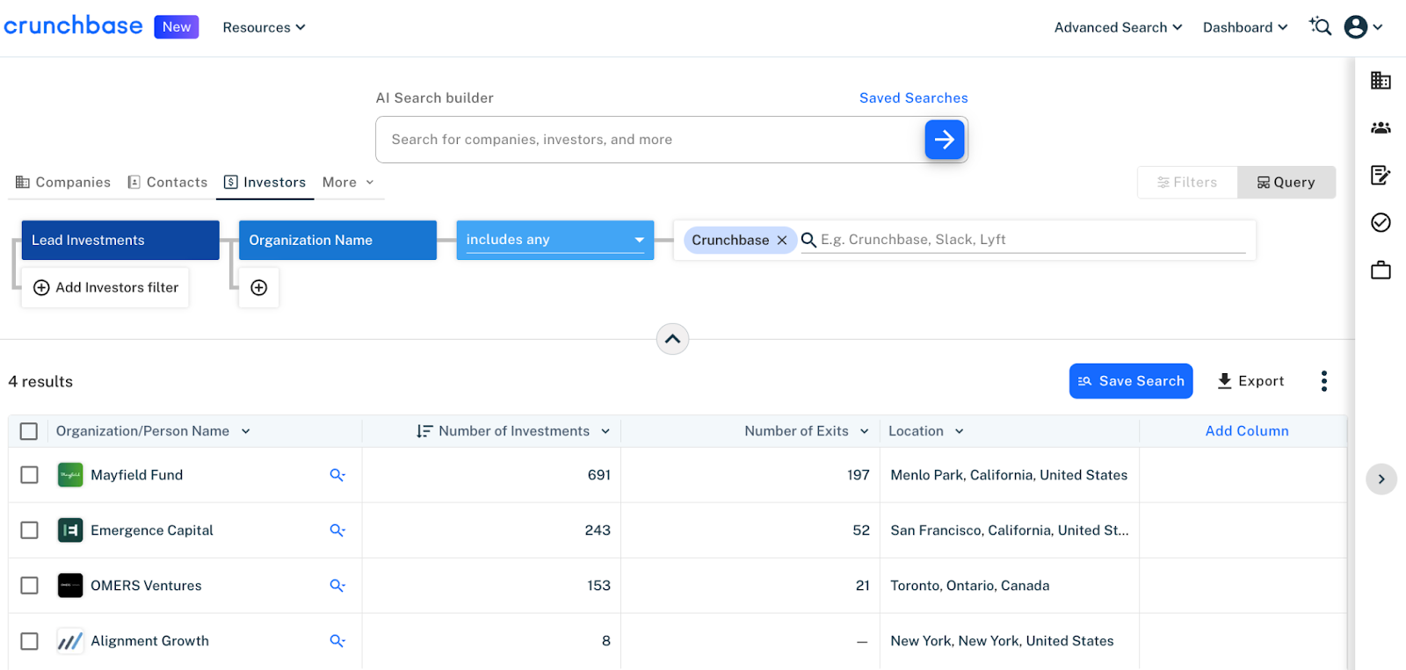Select all rows with header checkbox
The image size is (1406, 670).
pos(29,431)
